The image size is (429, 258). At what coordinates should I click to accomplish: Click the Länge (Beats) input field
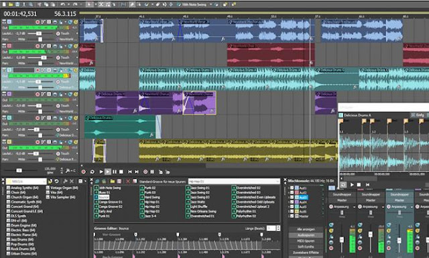[x=271, y=229]
